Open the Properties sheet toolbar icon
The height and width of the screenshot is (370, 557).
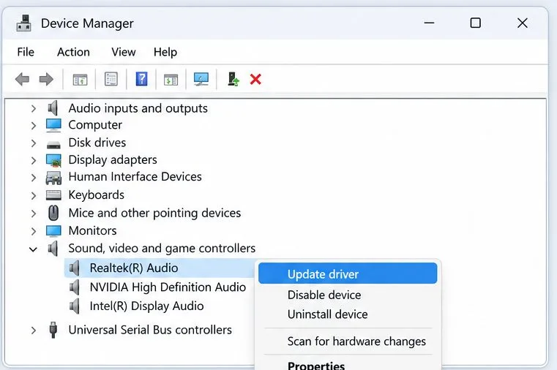tap(111, 79)
